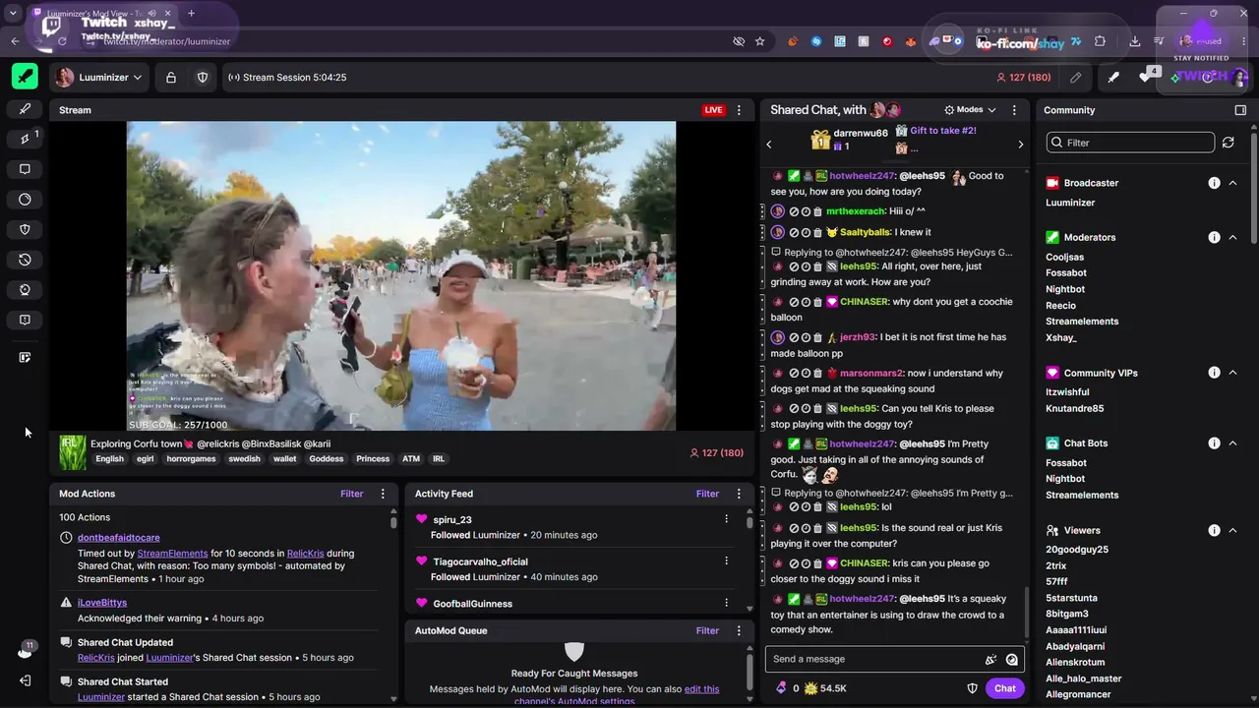Click the celebration icon in message box
This screenshot has height=708, width=1259.
990,660
